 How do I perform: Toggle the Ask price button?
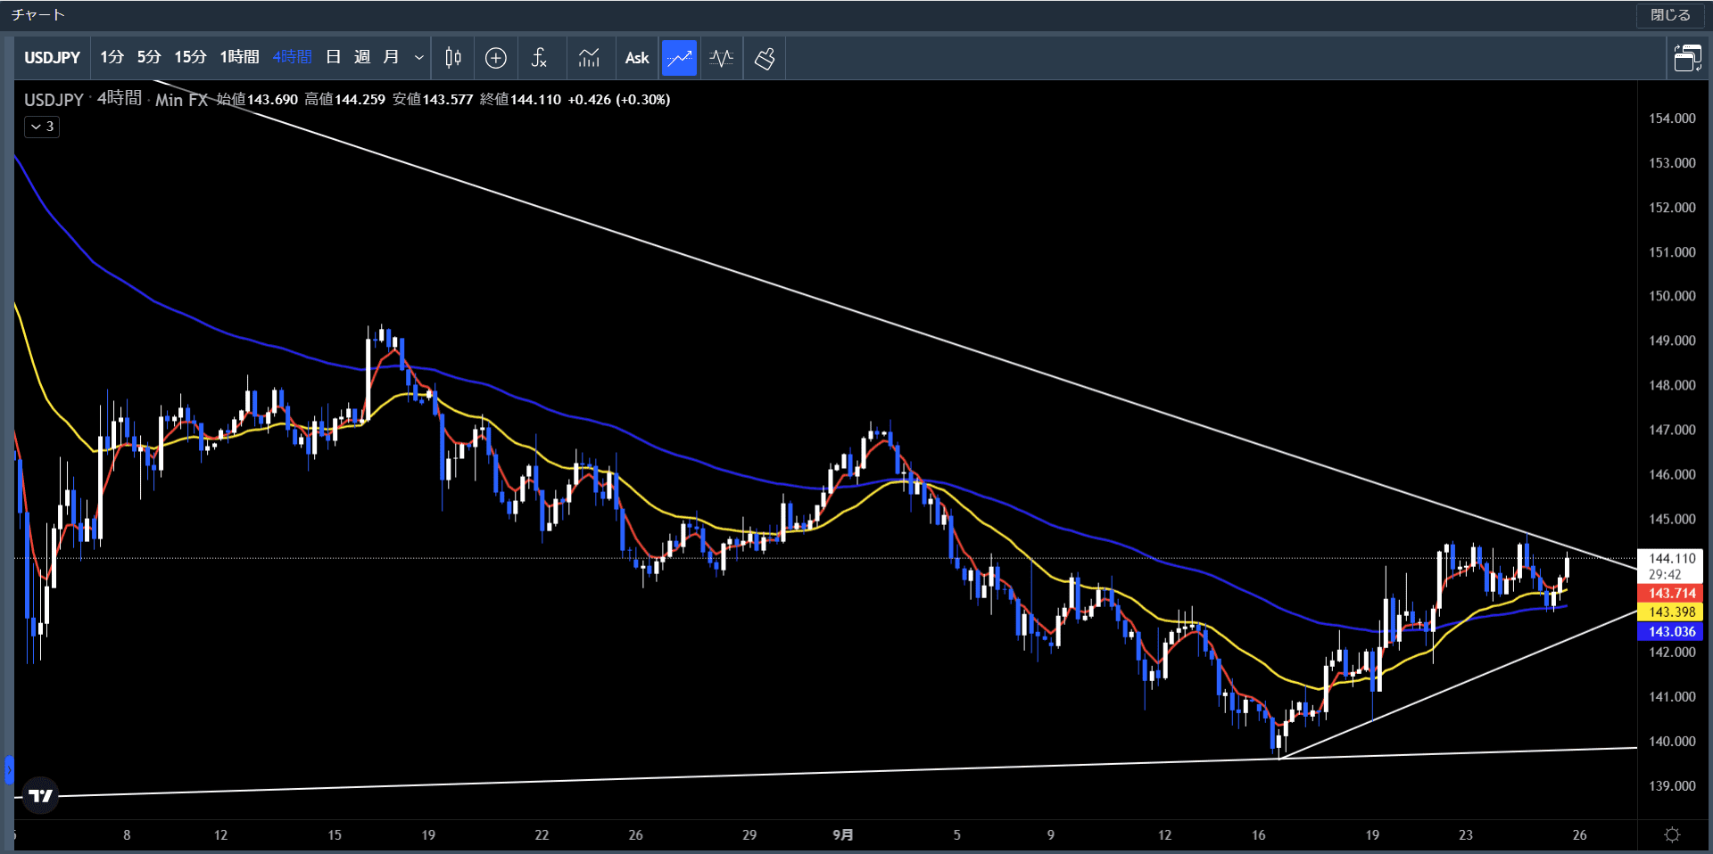(x=637, y=58)
